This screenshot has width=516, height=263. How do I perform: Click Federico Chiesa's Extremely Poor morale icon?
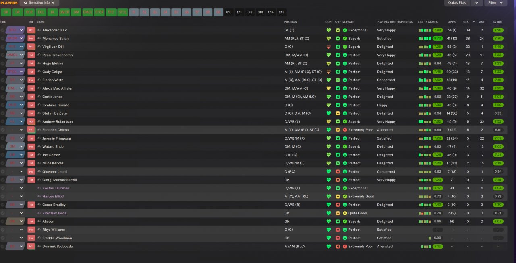(x=345, y=130)
